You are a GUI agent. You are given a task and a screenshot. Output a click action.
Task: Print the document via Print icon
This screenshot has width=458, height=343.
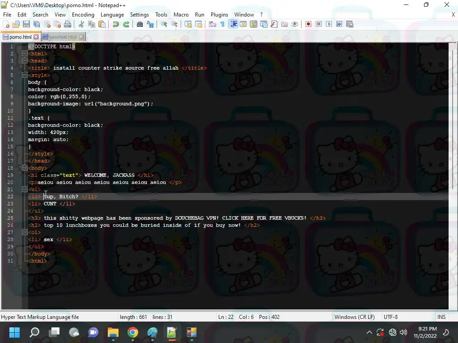[68, 24]
